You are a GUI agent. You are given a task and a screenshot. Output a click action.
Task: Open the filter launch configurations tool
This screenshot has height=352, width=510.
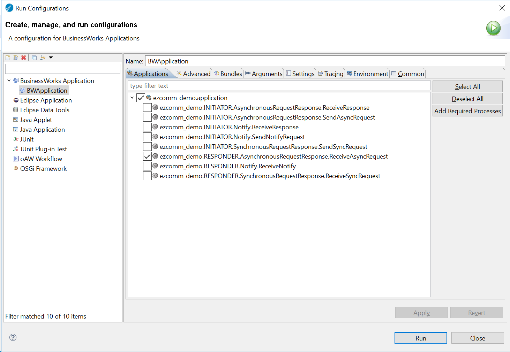point(43,58)
